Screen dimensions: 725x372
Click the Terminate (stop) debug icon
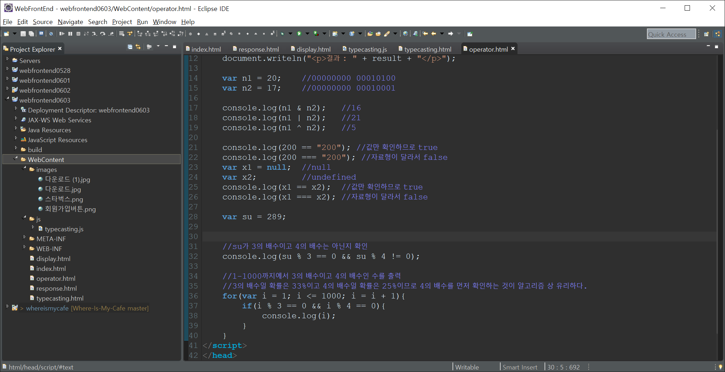(78, 34)
